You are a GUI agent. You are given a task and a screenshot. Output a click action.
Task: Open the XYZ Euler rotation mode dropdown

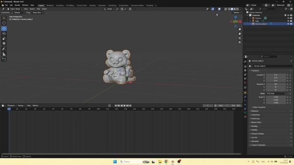point(276,93)
